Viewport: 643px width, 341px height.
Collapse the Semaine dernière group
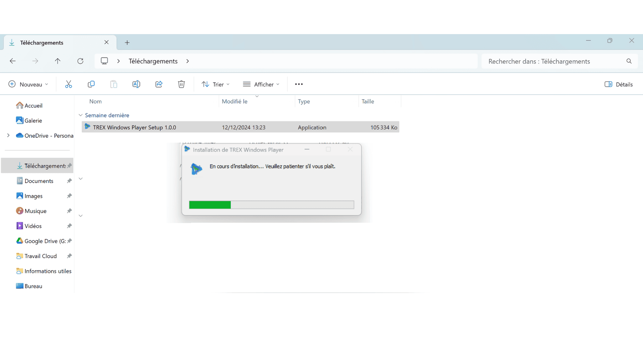81,115
